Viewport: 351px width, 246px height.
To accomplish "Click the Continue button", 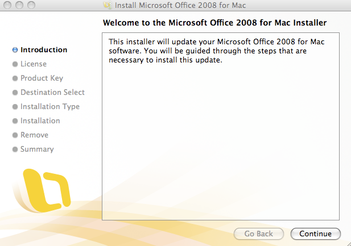I will click(315, 234).
